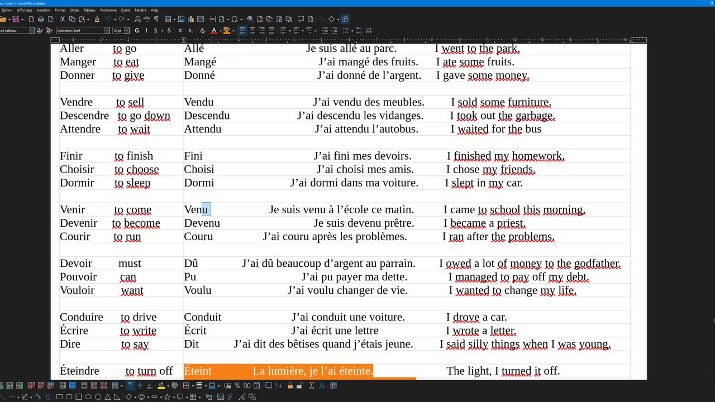
Task: Insert an image using toolbar icon
Action: [x=181, y=19]
